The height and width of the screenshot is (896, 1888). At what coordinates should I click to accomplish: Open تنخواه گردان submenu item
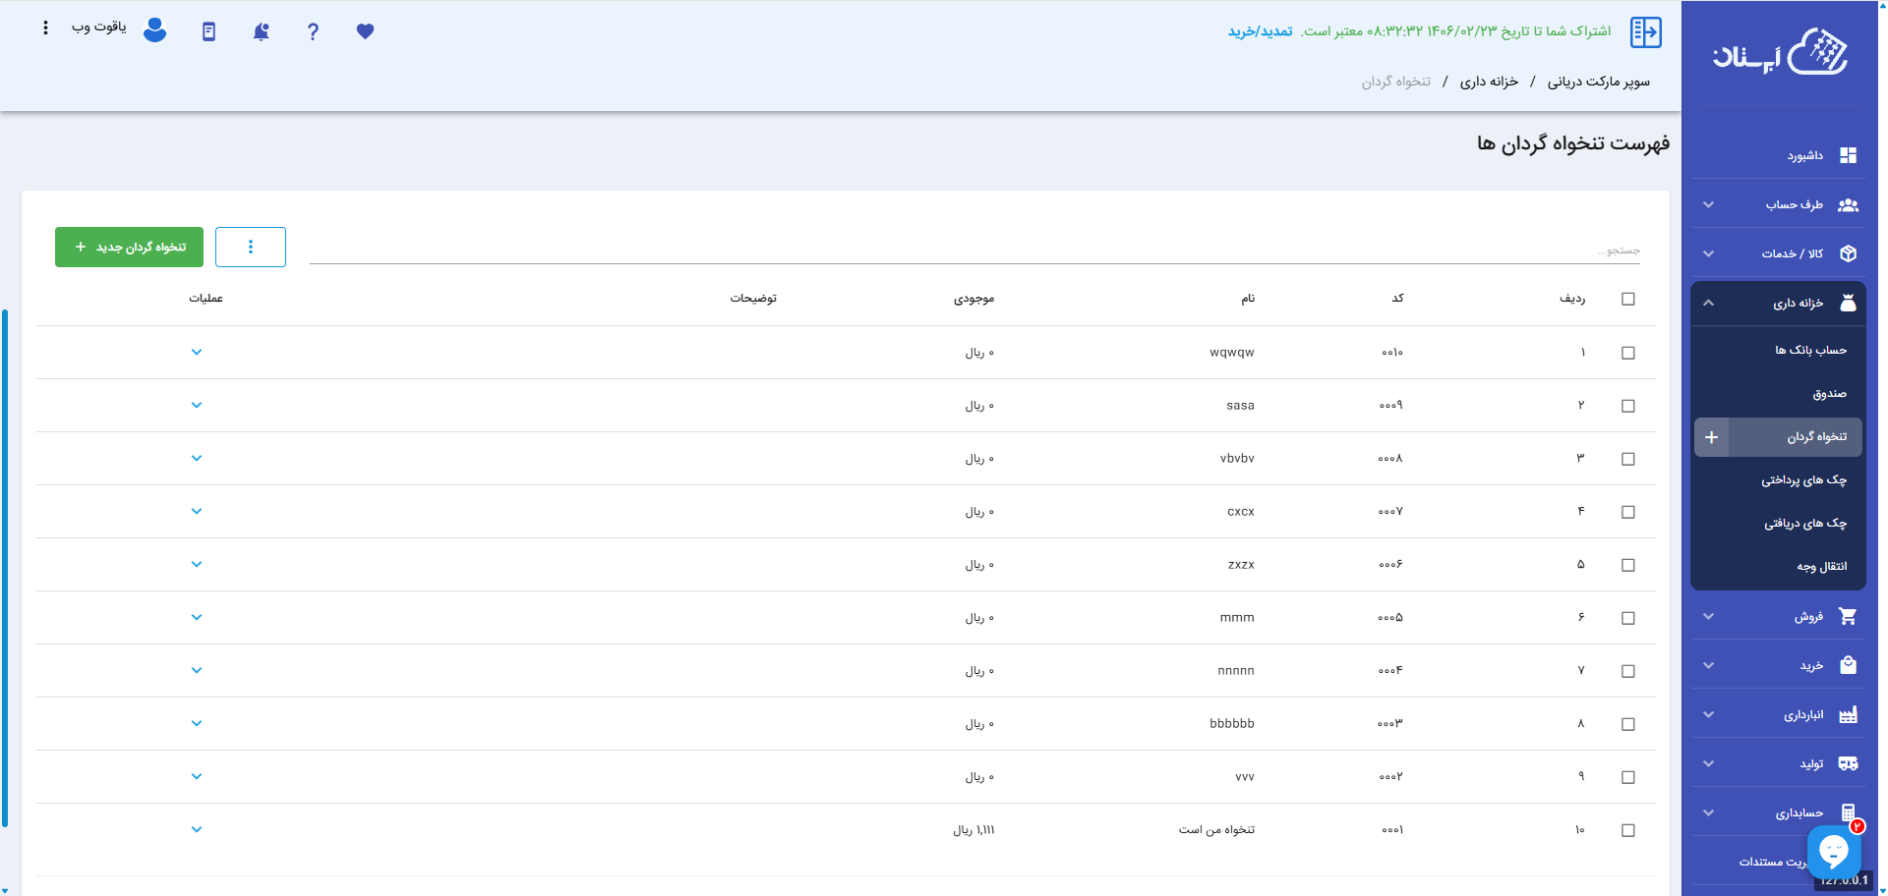click(x=1796, y=437)
